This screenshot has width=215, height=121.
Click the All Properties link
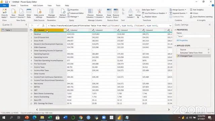182,40
